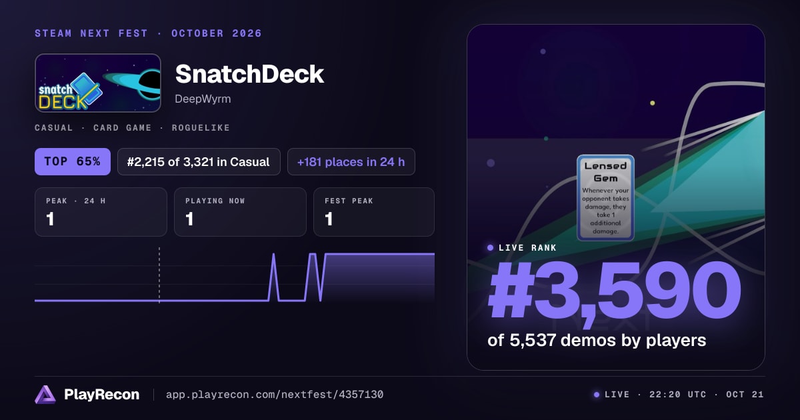Click the CASUAL · CARD GAME · ROGUELIKE tags

[x=132, y=127]
